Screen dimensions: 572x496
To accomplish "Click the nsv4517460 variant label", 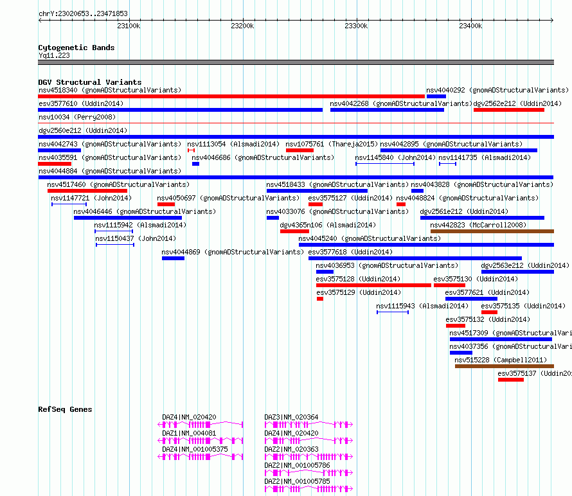I will 118,184.
